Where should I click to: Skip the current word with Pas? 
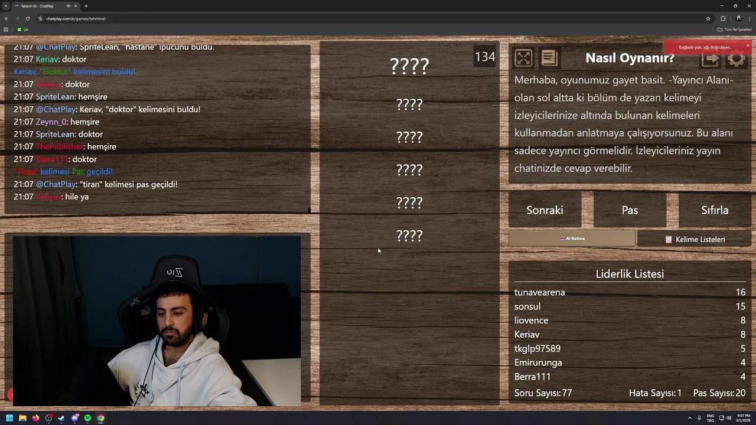(630, 210)
